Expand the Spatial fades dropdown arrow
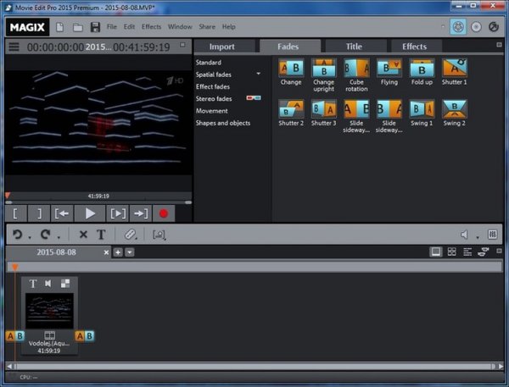The width and height of the screenshot is (509, 387). [x=259, y=74]
